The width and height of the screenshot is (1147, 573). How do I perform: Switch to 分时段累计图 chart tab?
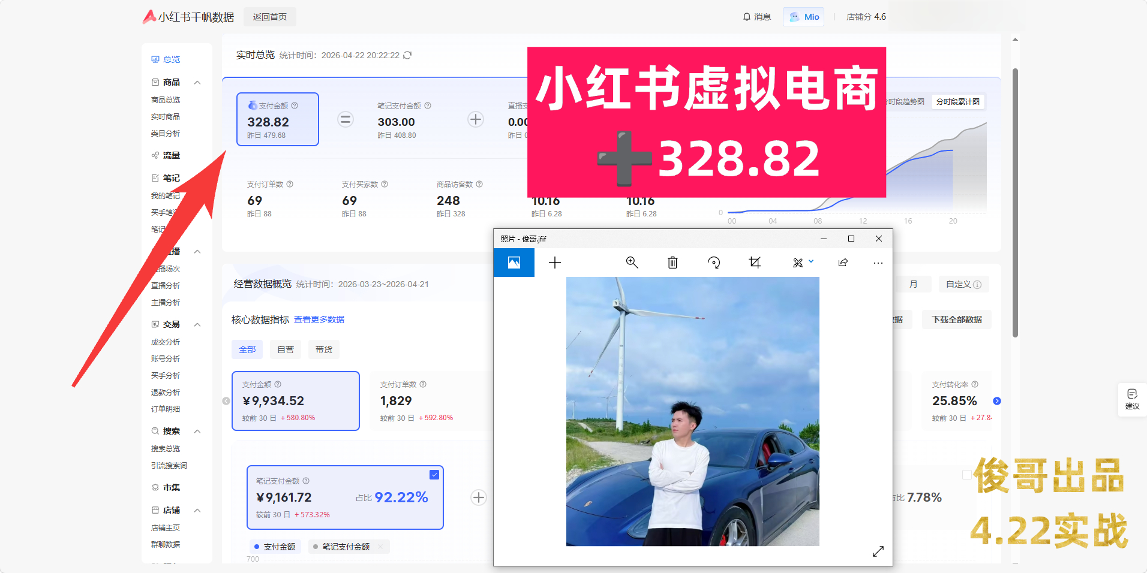(958, 101)
